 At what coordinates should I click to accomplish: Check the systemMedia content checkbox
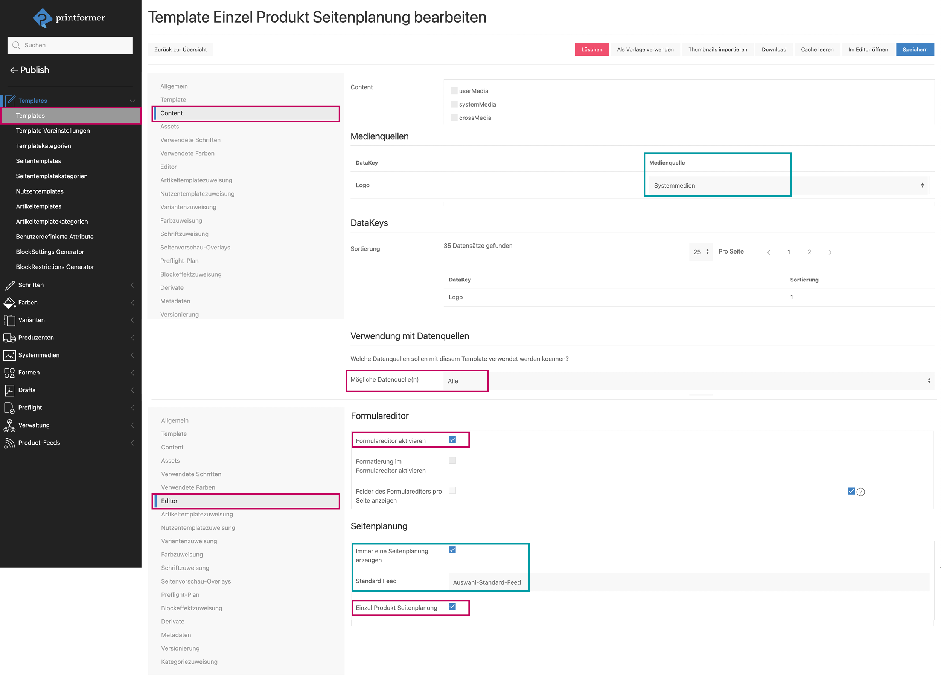click(x=454, y=104)
